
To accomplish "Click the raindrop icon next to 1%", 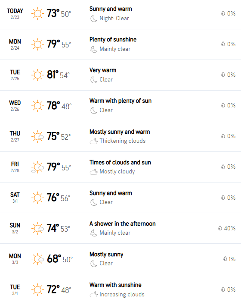I will (x=225, y=259).
